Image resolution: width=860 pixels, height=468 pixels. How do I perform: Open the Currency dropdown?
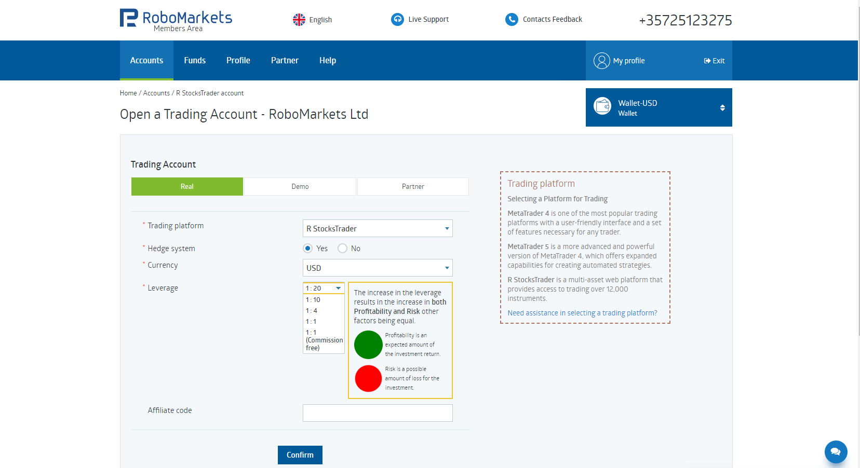click(378, 268)
